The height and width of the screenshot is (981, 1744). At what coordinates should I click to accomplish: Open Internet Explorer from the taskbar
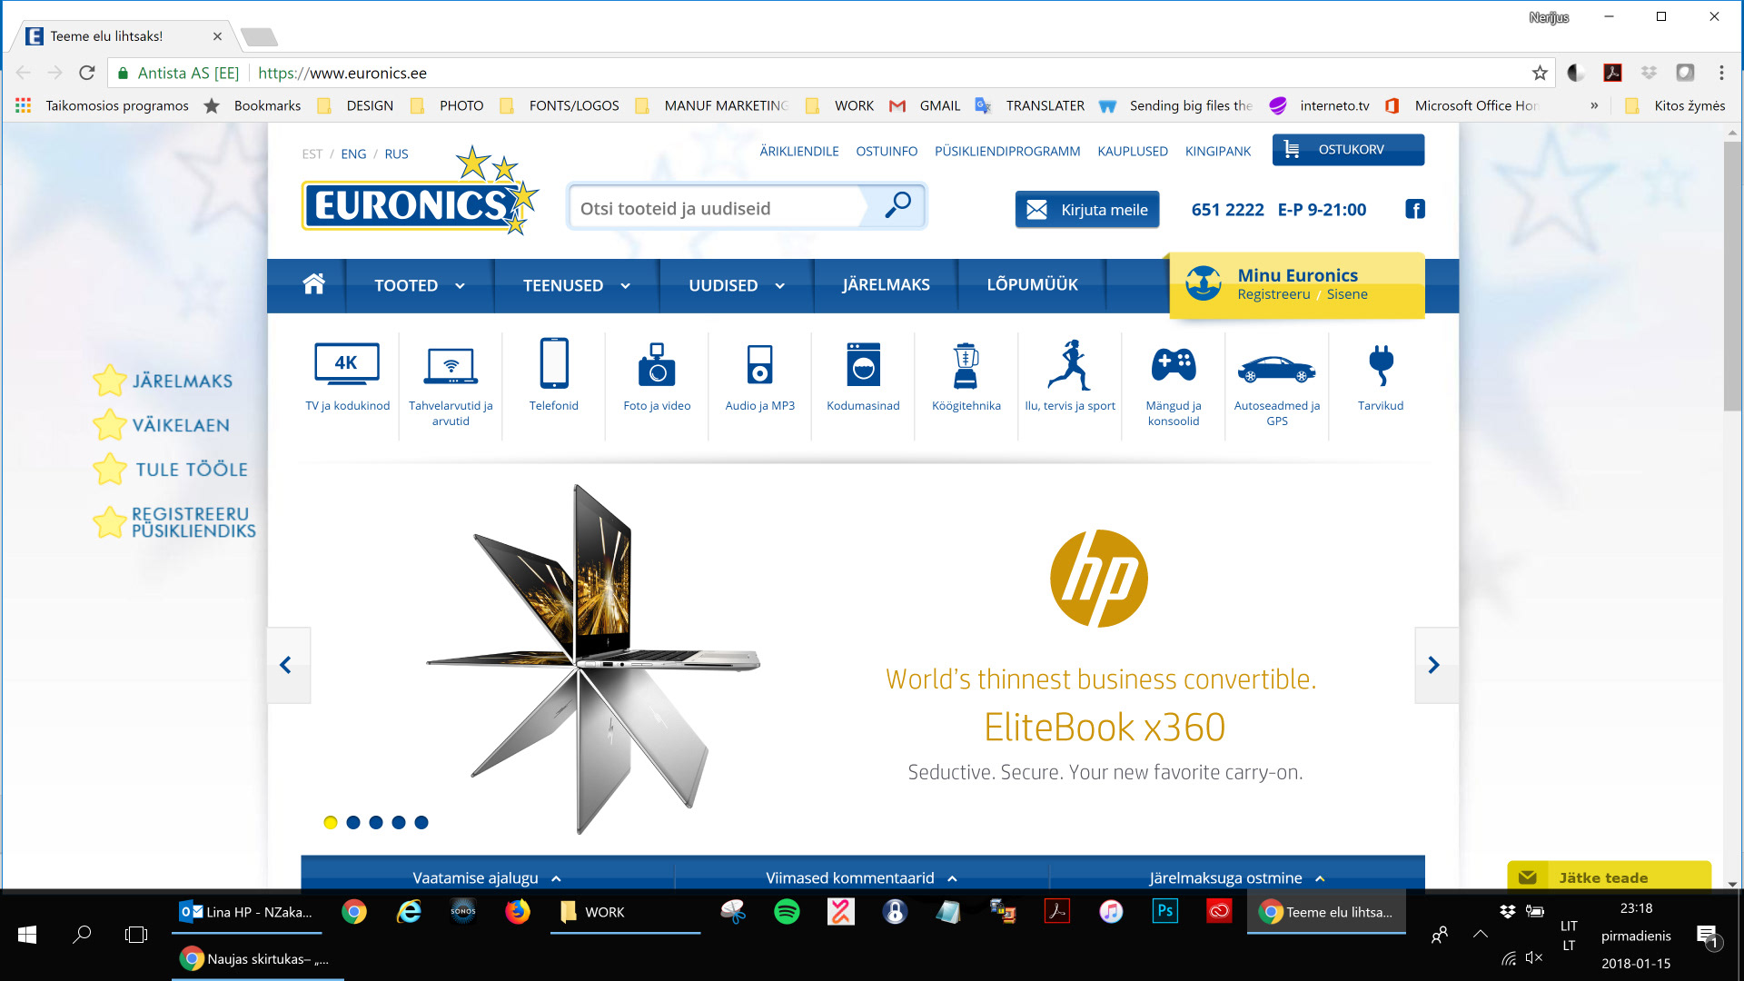(x=409, y=911)
